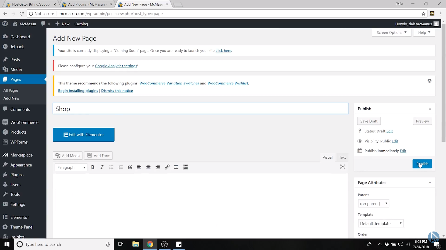Click the browser address bar URL

(111, 14)
